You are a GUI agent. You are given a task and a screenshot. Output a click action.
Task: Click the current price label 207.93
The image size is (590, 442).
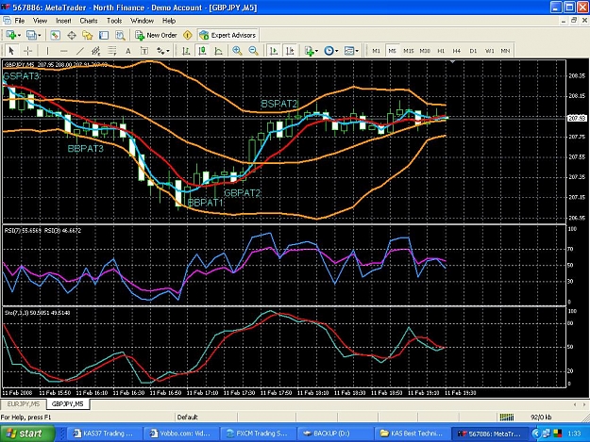[x=577, y=119]
